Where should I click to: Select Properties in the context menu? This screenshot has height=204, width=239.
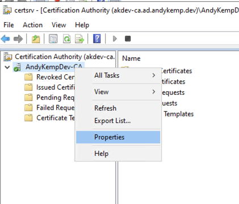click(x=118, y=137)
